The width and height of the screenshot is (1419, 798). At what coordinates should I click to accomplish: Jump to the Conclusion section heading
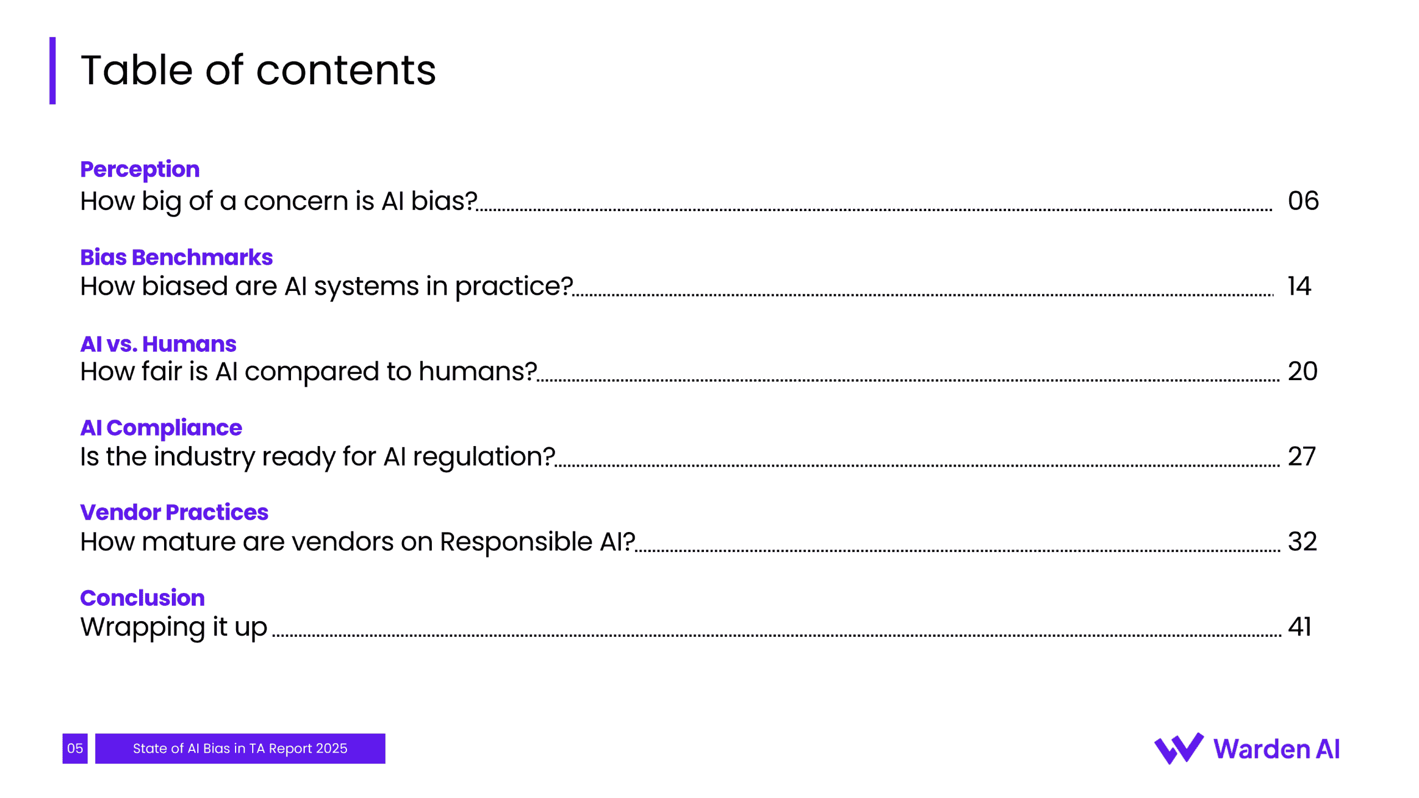tap(142, 598)
